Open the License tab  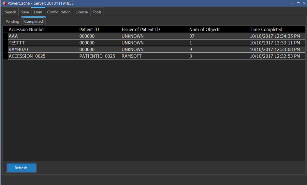coord(82,12)
